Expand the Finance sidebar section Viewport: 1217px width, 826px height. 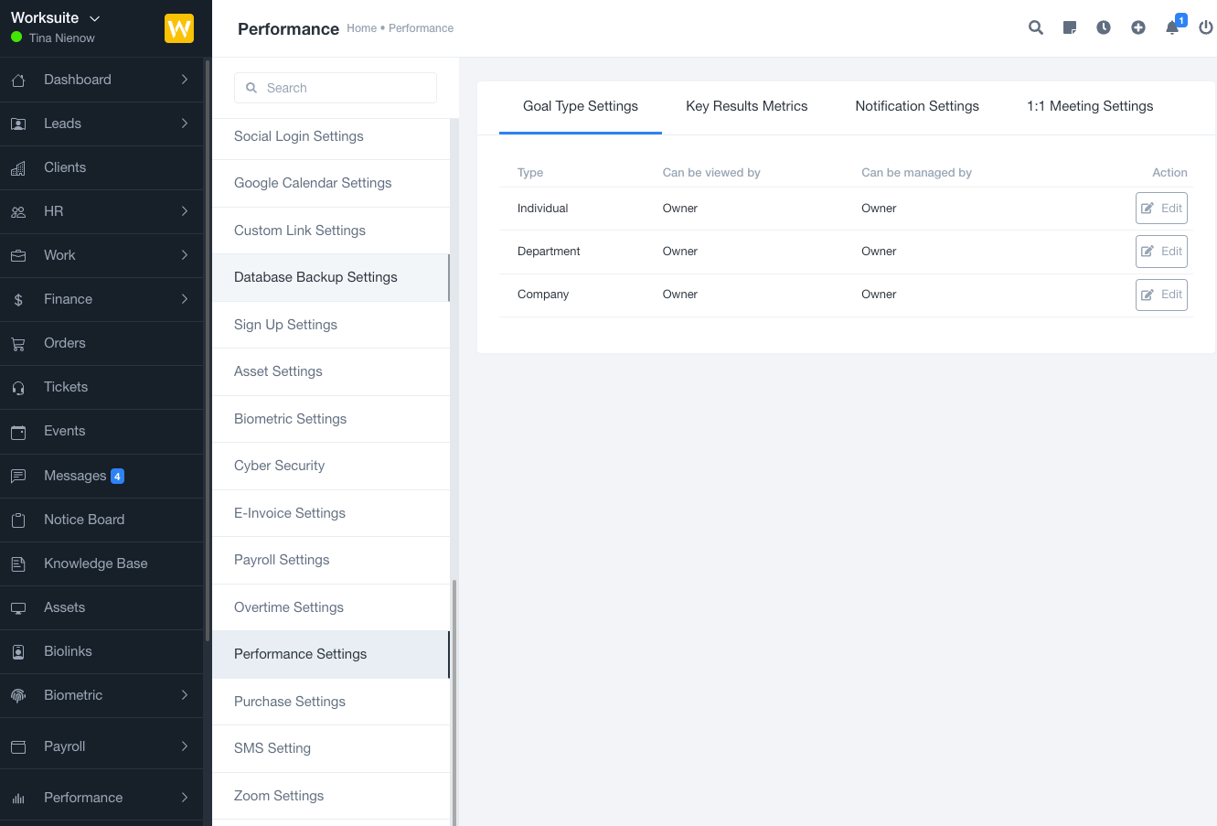click(184, 299)
